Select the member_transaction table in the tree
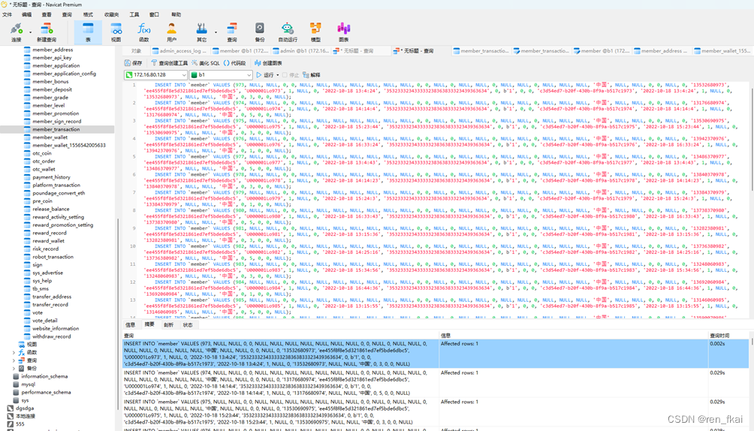The image size is (754, 431). (57, 129)
